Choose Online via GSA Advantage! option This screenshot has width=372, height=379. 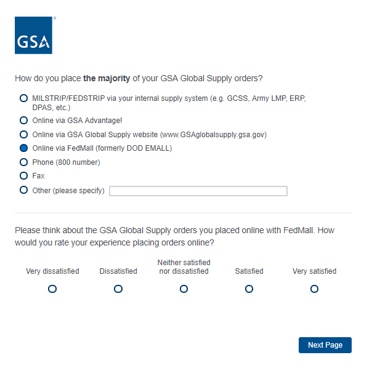[x=24, y=121]
